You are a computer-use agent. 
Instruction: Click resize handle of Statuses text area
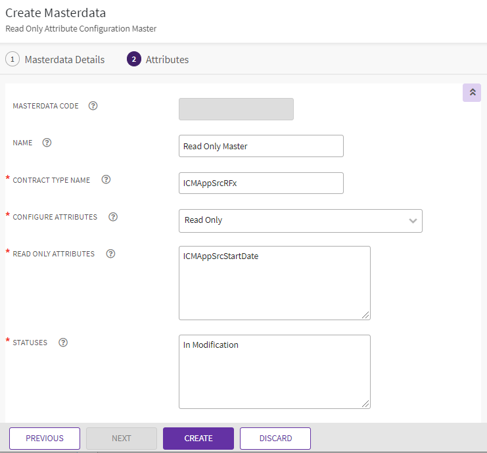click(x=366, y=404)
